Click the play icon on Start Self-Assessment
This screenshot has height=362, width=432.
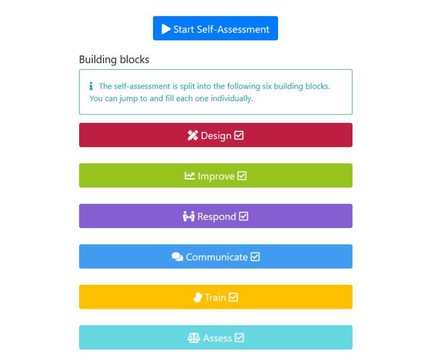pyautogui.click(x=166, y=29)
